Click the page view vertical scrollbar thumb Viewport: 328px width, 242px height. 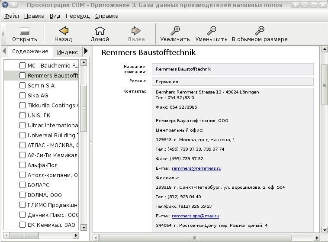pyautogui.click(x=325, y=85)
